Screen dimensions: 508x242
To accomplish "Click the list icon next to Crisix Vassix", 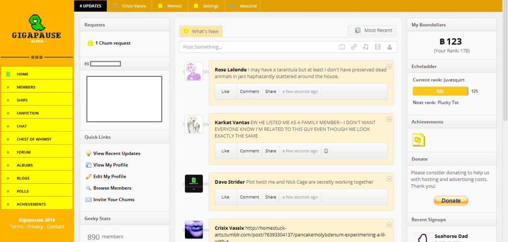I will 115,6.
